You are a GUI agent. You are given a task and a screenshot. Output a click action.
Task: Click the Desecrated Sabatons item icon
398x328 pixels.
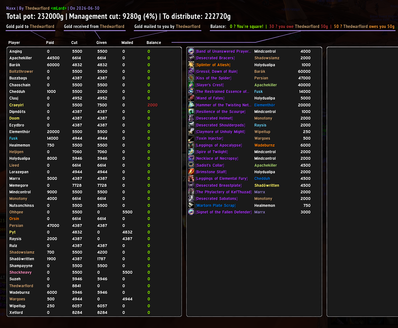pos(191,199)
